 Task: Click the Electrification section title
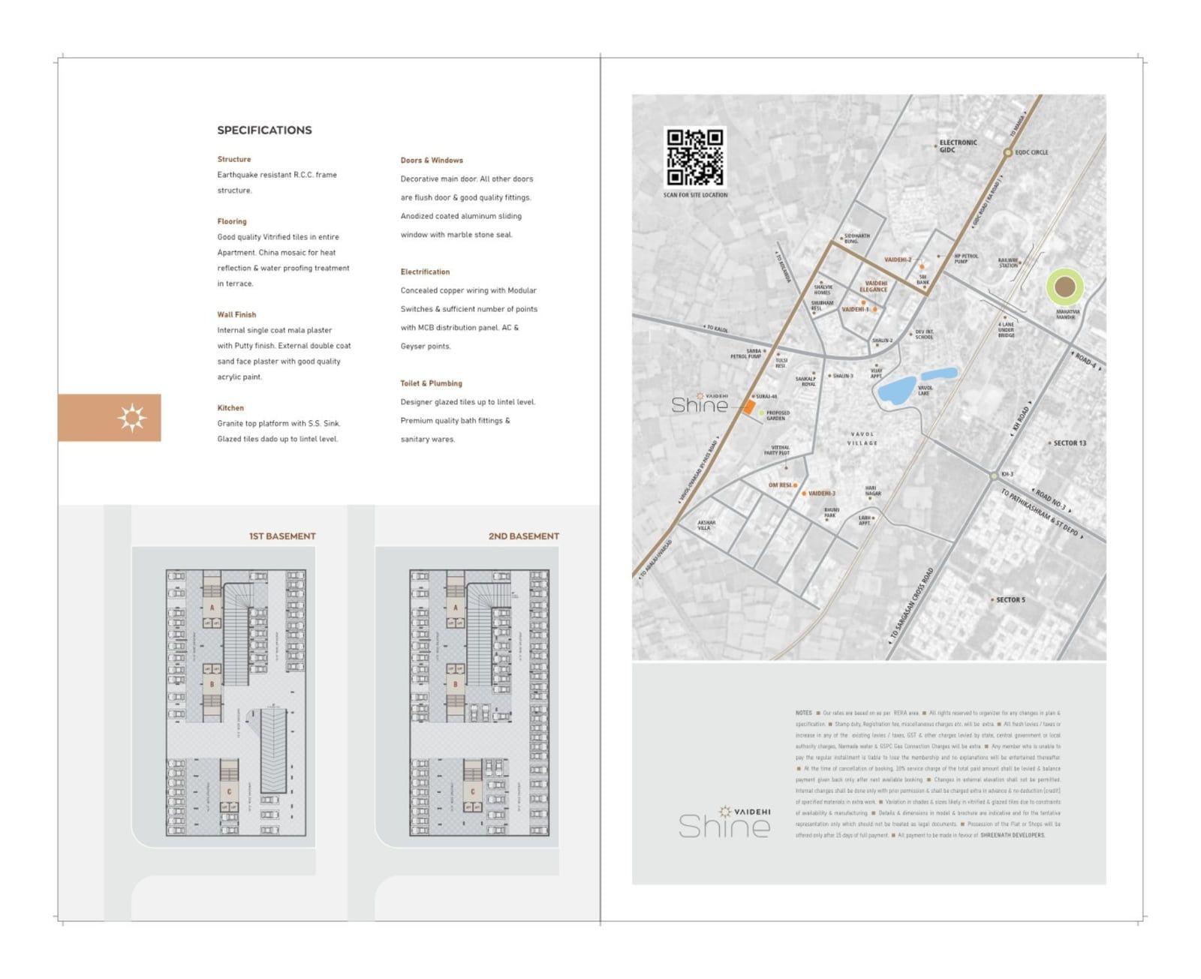(425, 272)
